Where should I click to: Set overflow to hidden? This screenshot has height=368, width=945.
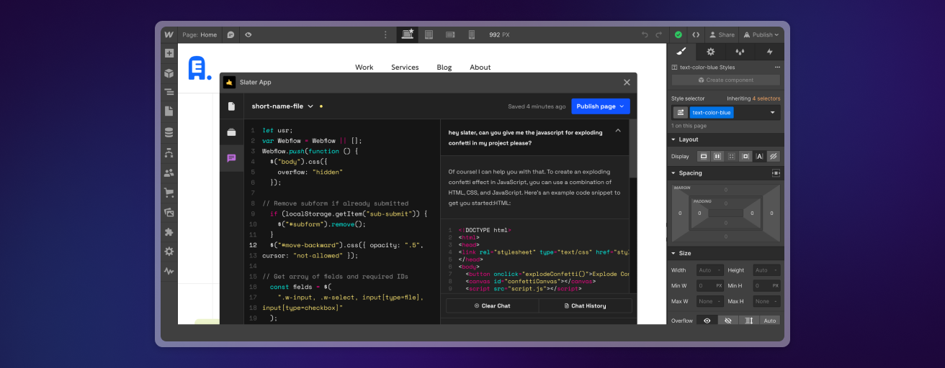pyautogui.click(x=727, y=321)
